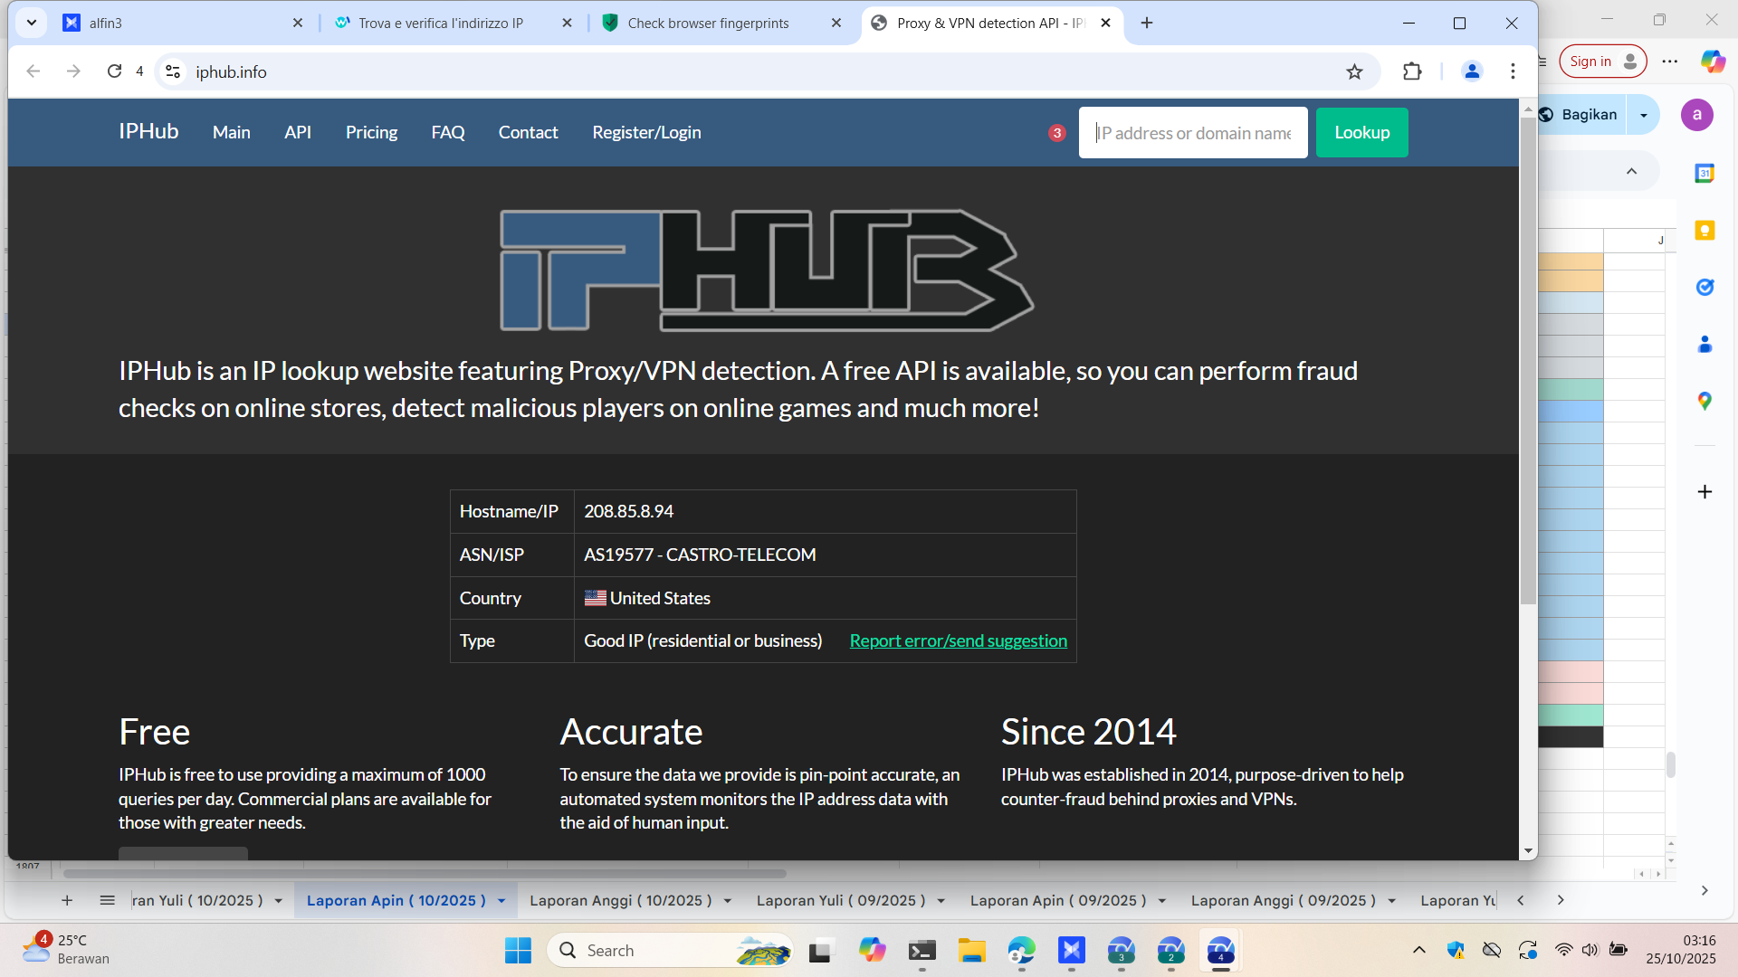Click the Sign in button in Edge
The image size is (1738, 977).
click(1602, 61)
